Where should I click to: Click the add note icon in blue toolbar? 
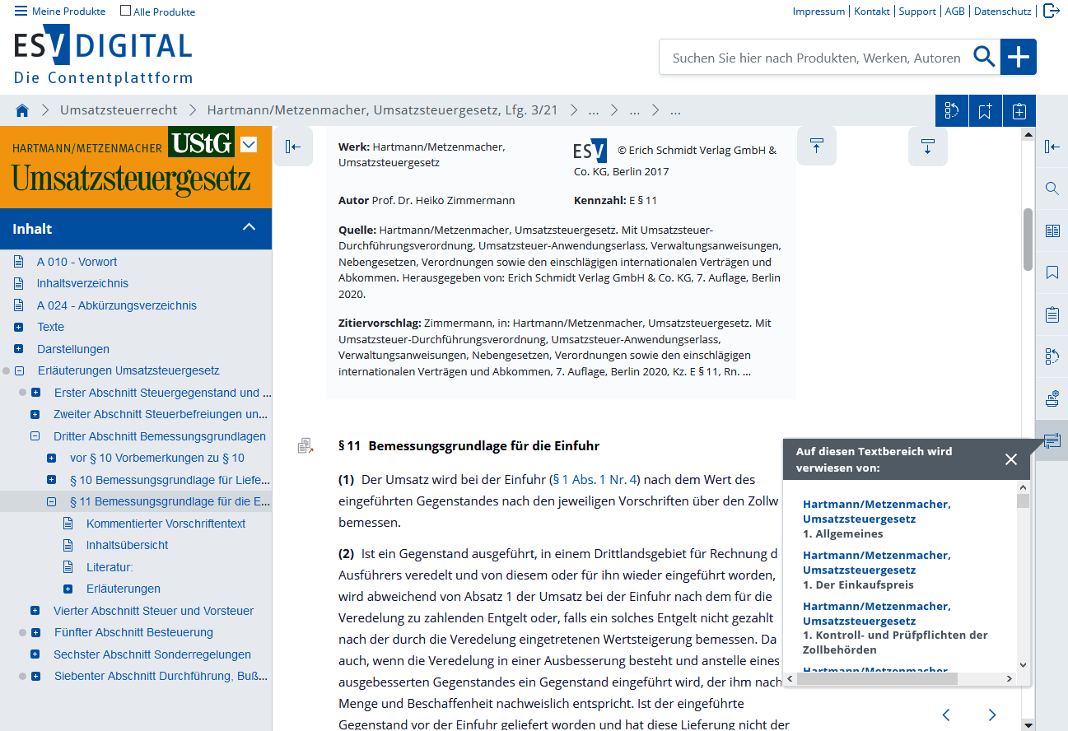(x=1019, y=111)
